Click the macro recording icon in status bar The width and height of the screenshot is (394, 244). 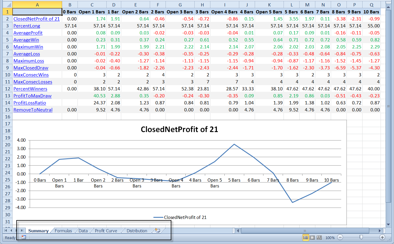tap(24, 237)
